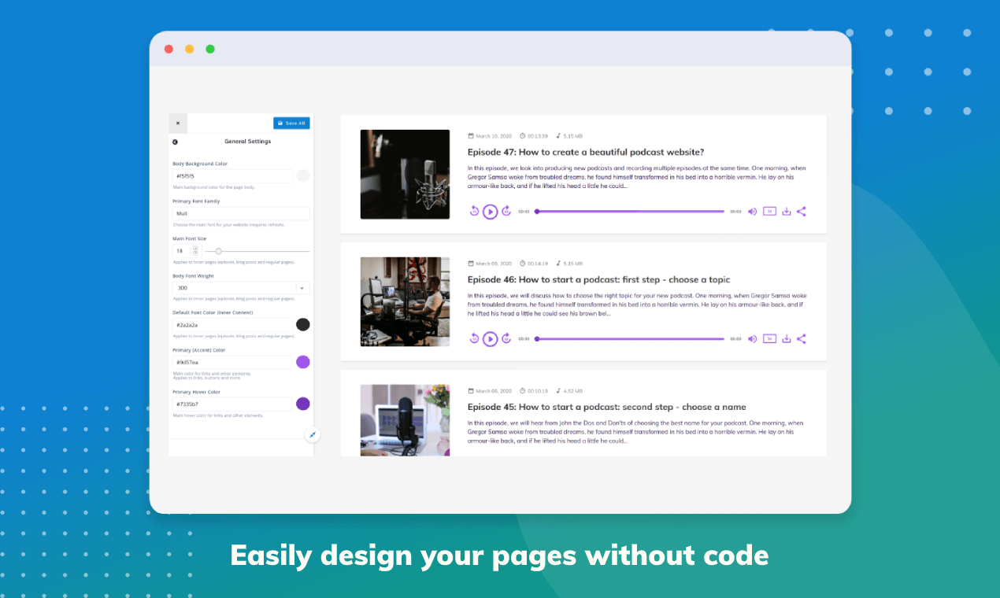Play Episode 47's audio
Image resolution: width=1000 pixels, height=598 pixels.
pyautogui.click(x=490, y=211)
